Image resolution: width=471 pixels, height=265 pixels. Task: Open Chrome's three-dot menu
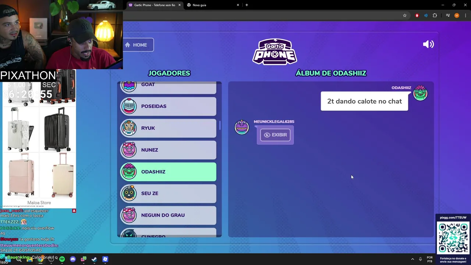click(x=465, y=15)
